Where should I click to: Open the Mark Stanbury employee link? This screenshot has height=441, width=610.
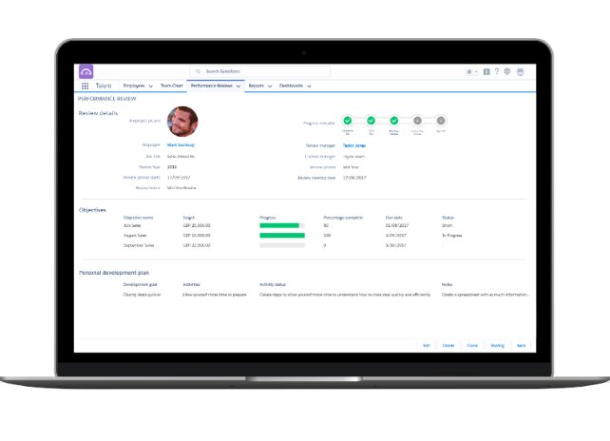point(180,144)
